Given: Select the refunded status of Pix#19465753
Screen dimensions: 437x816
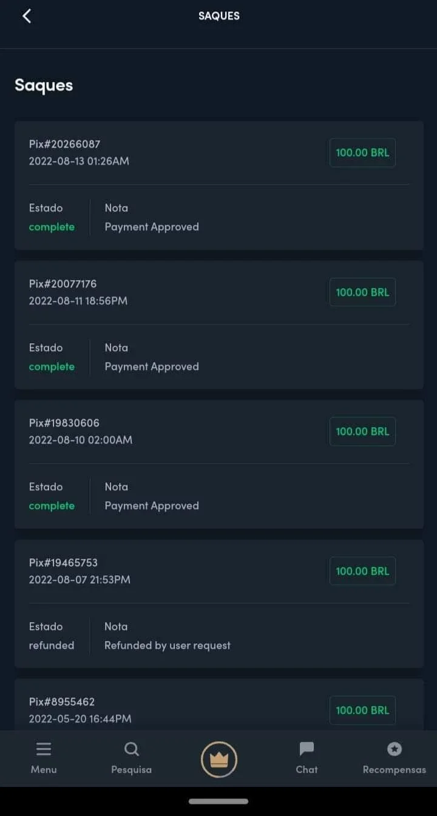Looking at the screenshot, I should pos(52,645).
